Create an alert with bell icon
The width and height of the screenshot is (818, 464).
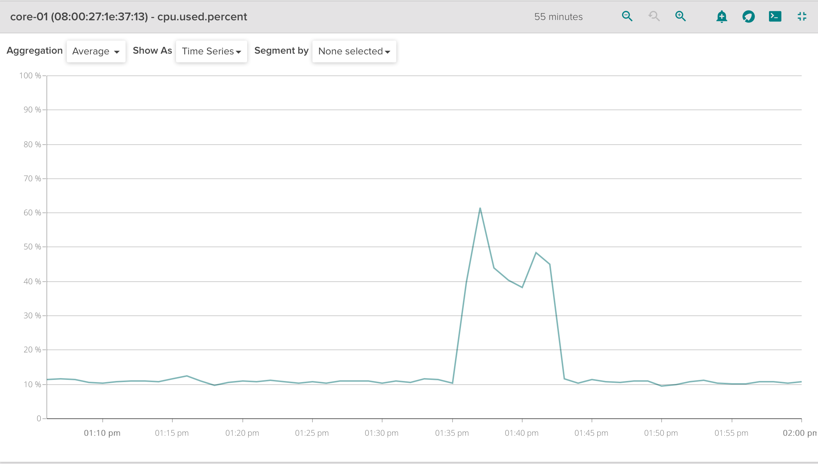coord(721,17)
